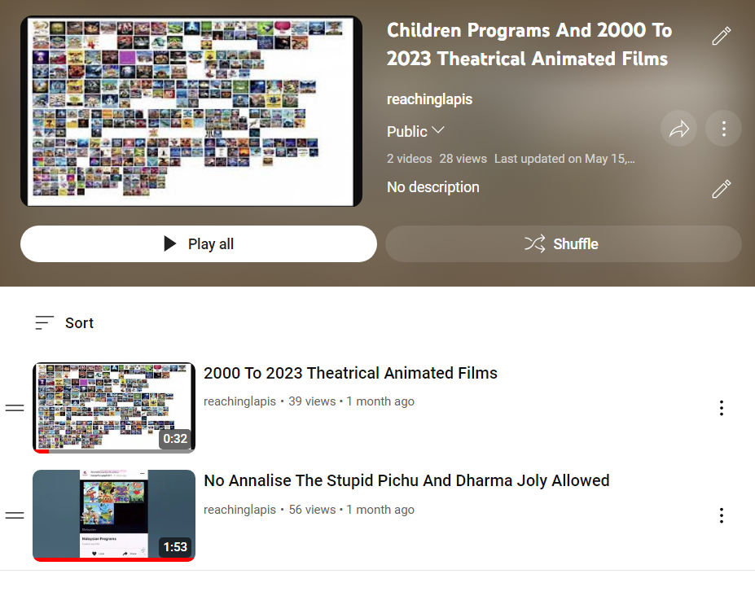Viewport: 755px width, 596px height.
Task: Shuffle the playlist
Action: point(564,244)
